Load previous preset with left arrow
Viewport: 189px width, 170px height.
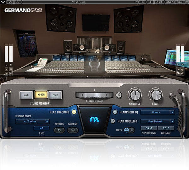click(143, 2)
